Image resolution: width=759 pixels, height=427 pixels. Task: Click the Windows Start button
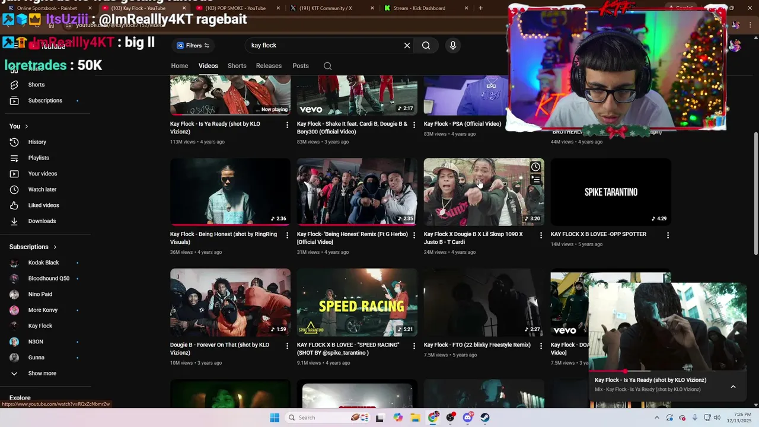[275, 418]
